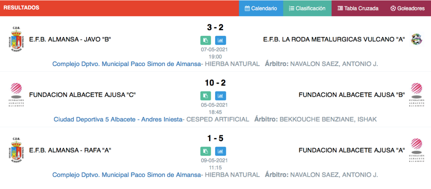The width and height of the screenshot is (431, 189).
Task: Show the Goleadores tab
Action: click(408, 8)
